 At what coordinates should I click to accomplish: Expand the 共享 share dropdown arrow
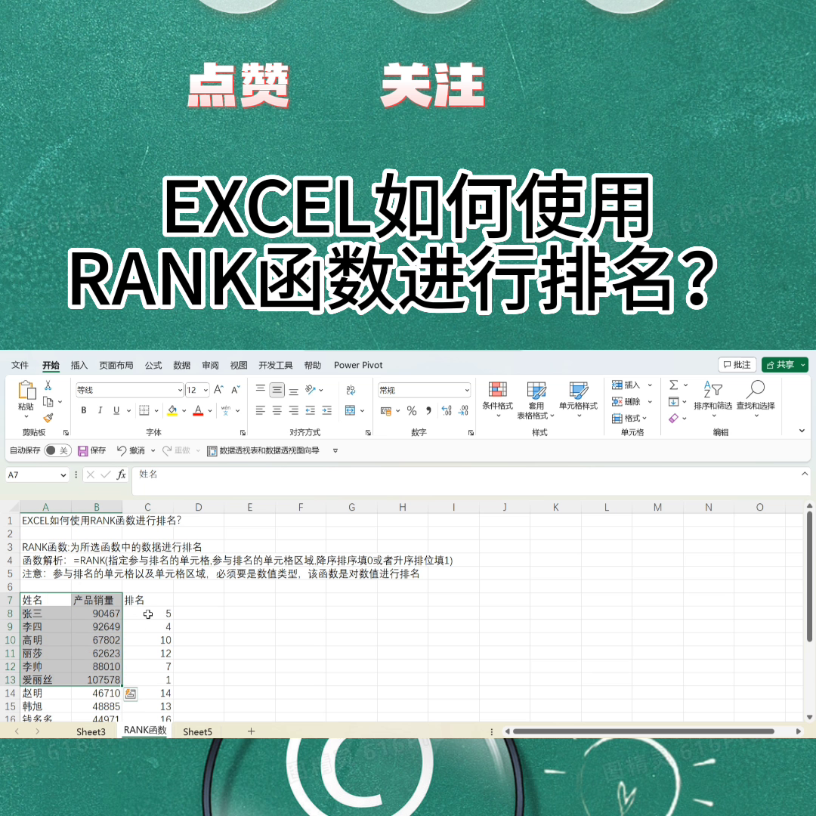(803, 365)
